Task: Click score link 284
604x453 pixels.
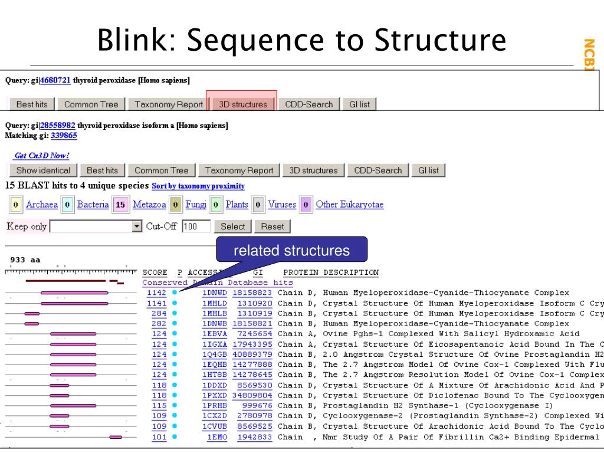Action: coord(159,313)
